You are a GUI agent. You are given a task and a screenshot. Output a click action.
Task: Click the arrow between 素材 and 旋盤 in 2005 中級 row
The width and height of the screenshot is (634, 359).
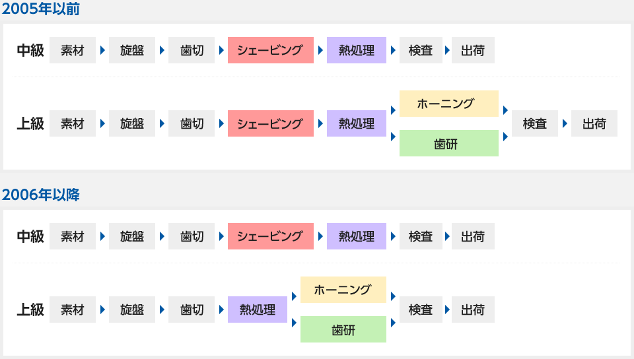pos(102,50)
